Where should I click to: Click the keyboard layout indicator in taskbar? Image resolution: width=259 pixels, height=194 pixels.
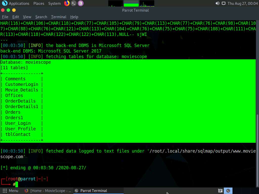(220, 191)
